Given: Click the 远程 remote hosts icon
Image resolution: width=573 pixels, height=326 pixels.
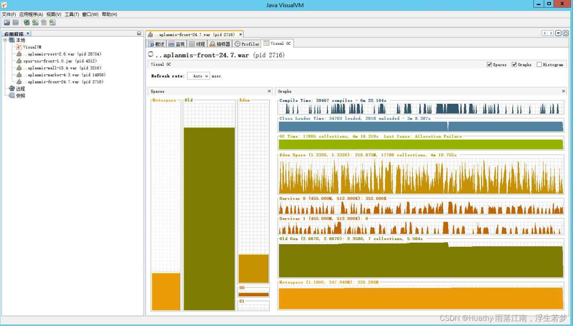Looking at the screenshot, I should tap(12, 89).
